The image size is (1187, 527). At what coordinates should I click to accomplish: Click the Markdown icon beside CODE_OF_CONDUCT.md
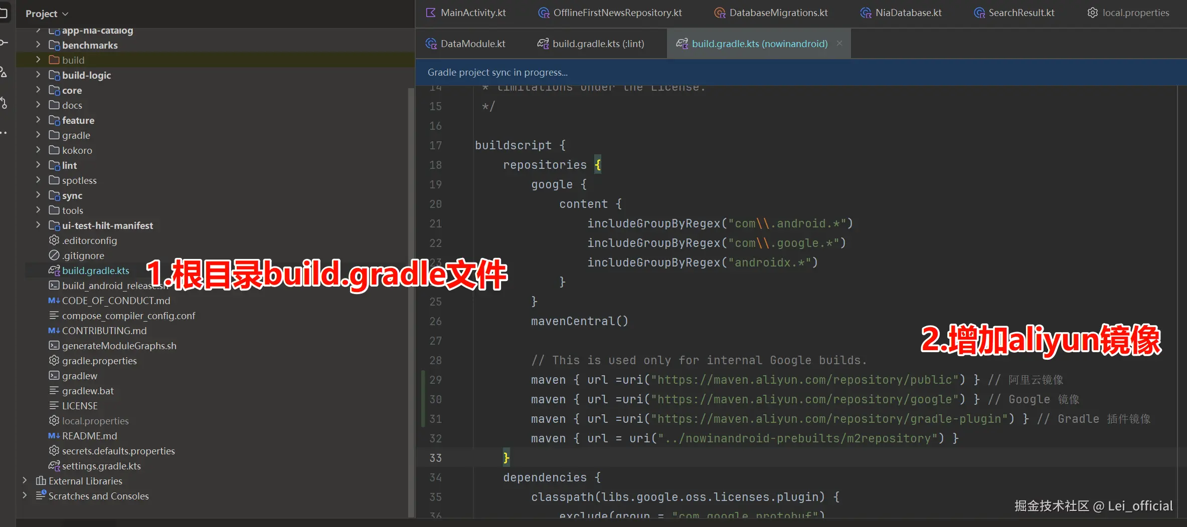coord(54,301)
